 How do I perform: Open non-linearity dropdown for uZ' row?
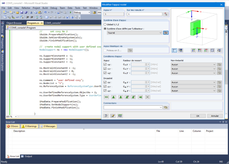point(193,73)
